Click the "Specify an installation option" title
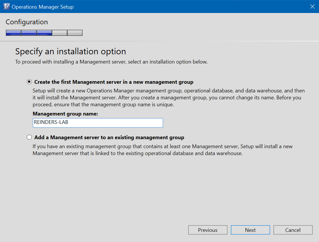Image resolution: width=319 pixels, height=242 pixels. point(70,51)
